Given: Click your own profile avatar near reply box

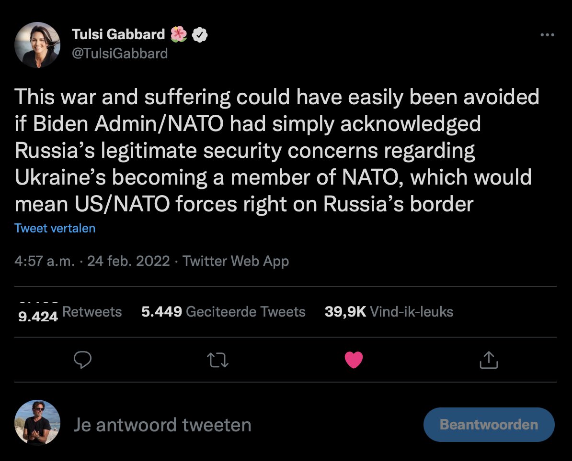Looking at the screenshot, I should point(37,423).
